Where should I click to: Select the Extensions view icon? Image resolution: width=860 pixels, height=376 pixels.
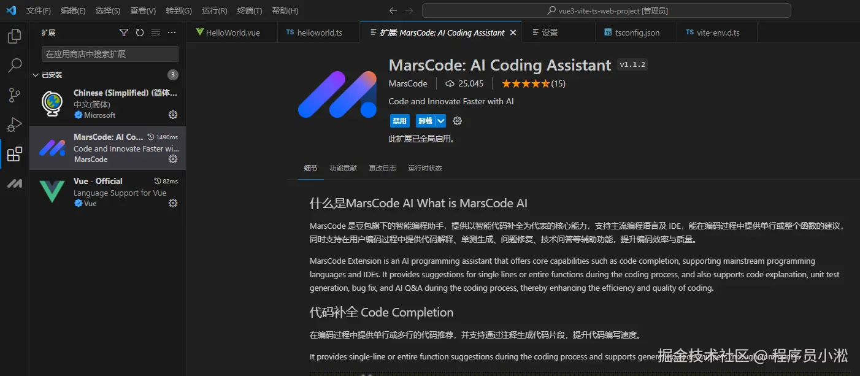tap(14, 154)
